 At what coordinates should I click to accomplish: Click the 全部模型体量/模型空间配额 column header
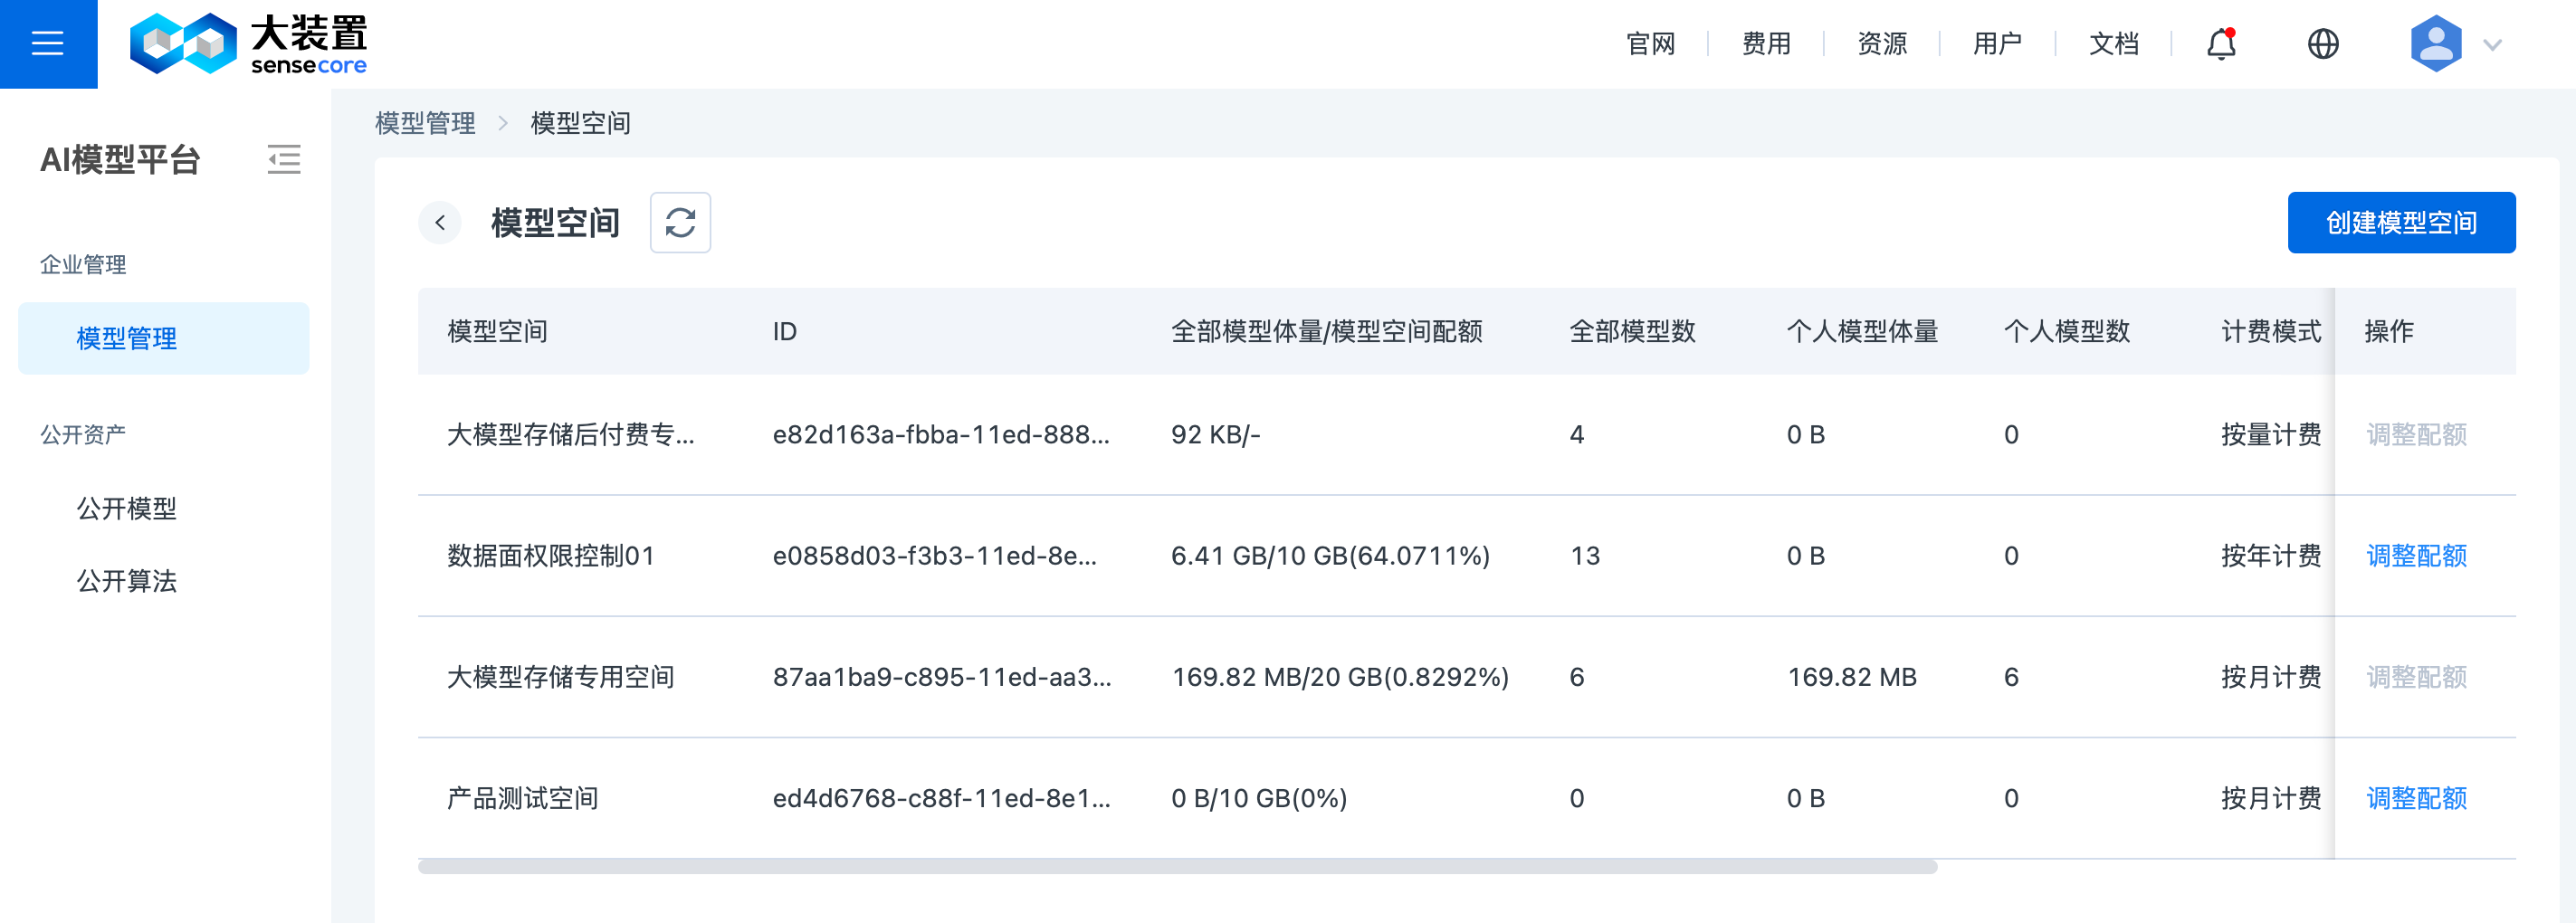tap(1326, 331)
